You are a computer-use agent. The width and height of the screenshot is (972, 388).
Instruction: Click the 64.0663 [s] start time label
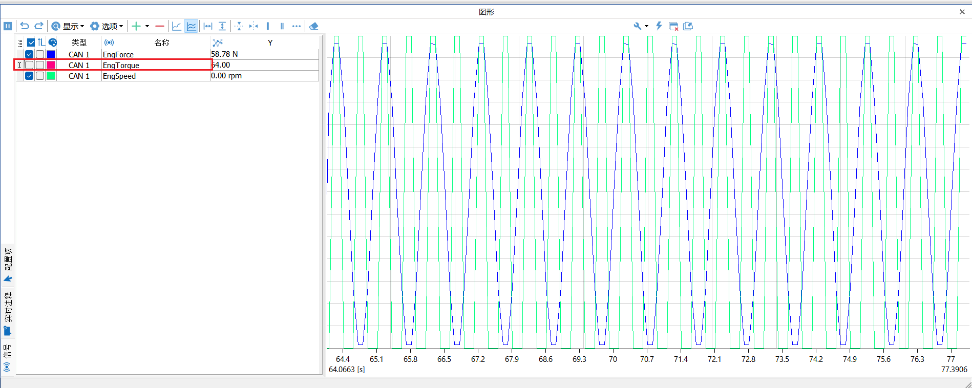(x=347, y=370)
